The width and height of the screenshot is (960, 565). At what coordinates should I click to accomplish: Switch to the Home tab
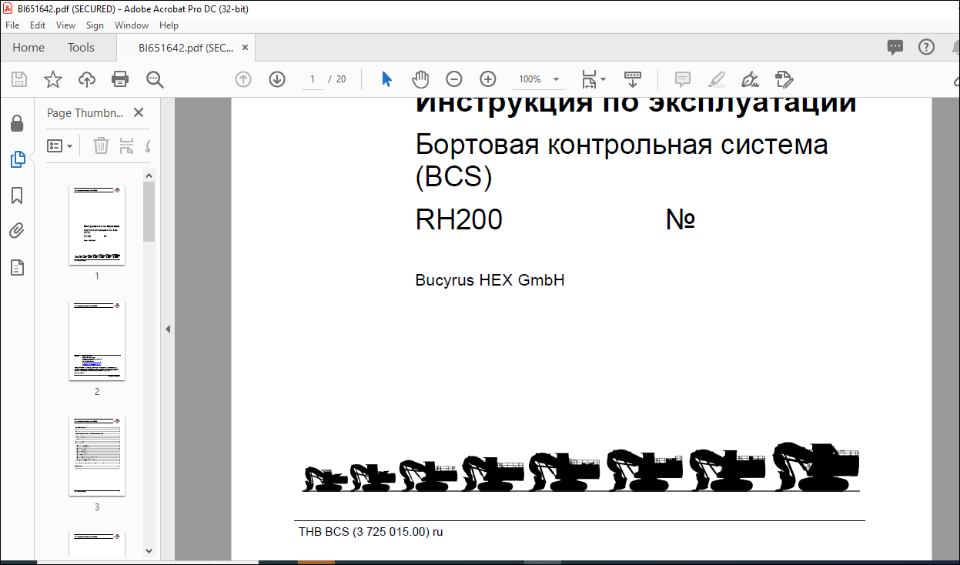click(x=28, y=48)
